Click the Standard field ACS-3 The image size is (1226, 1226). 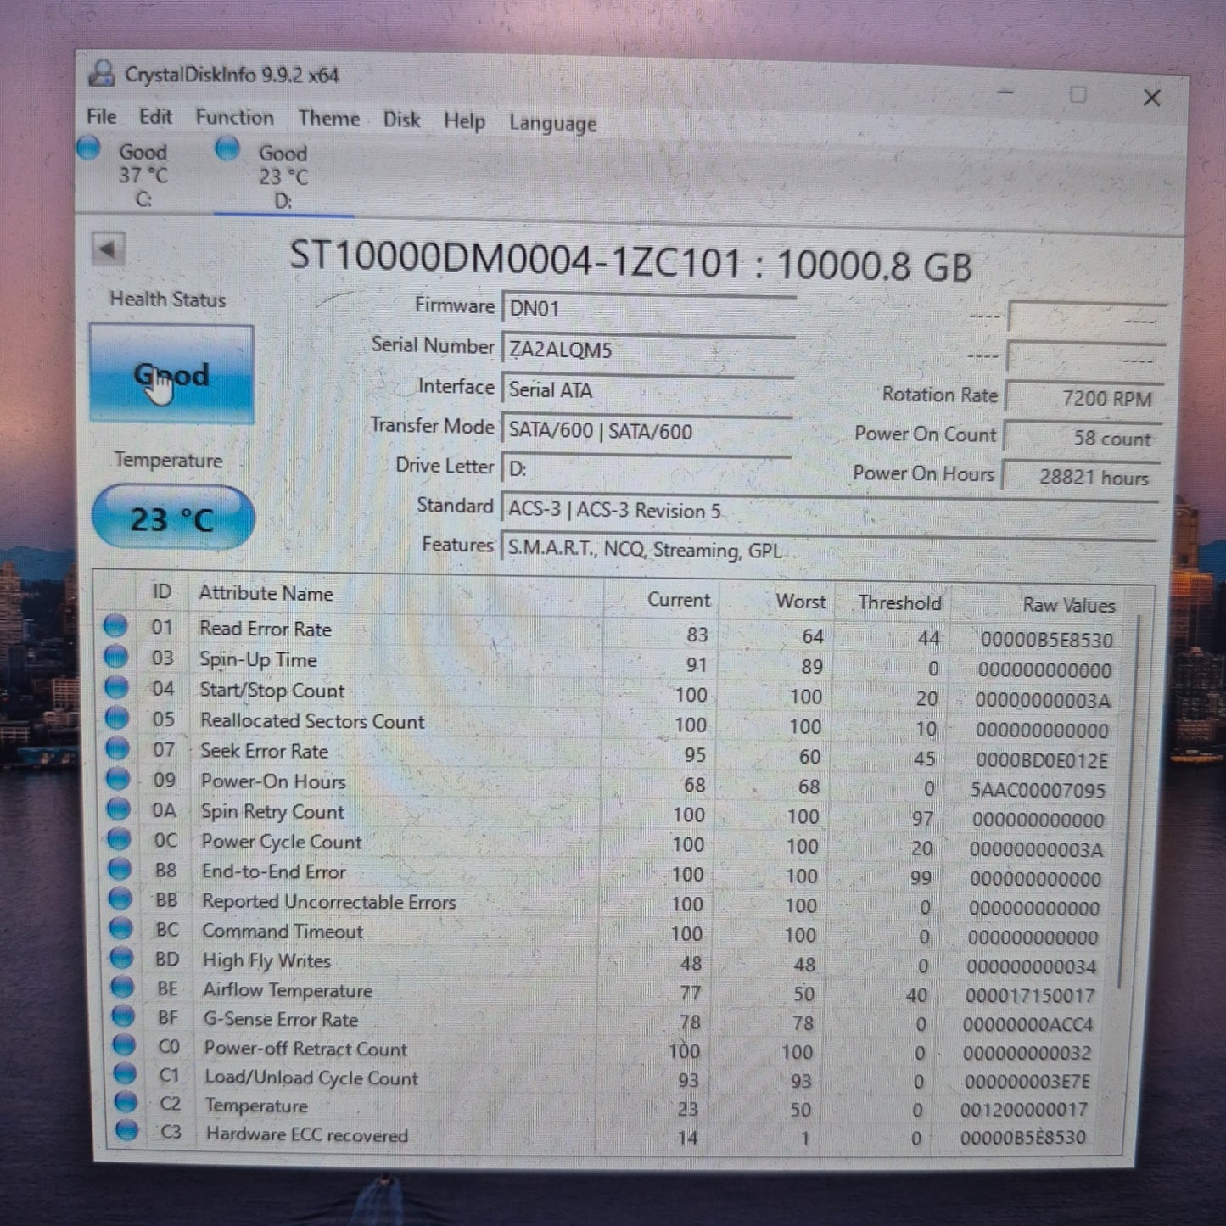point(830,510)
